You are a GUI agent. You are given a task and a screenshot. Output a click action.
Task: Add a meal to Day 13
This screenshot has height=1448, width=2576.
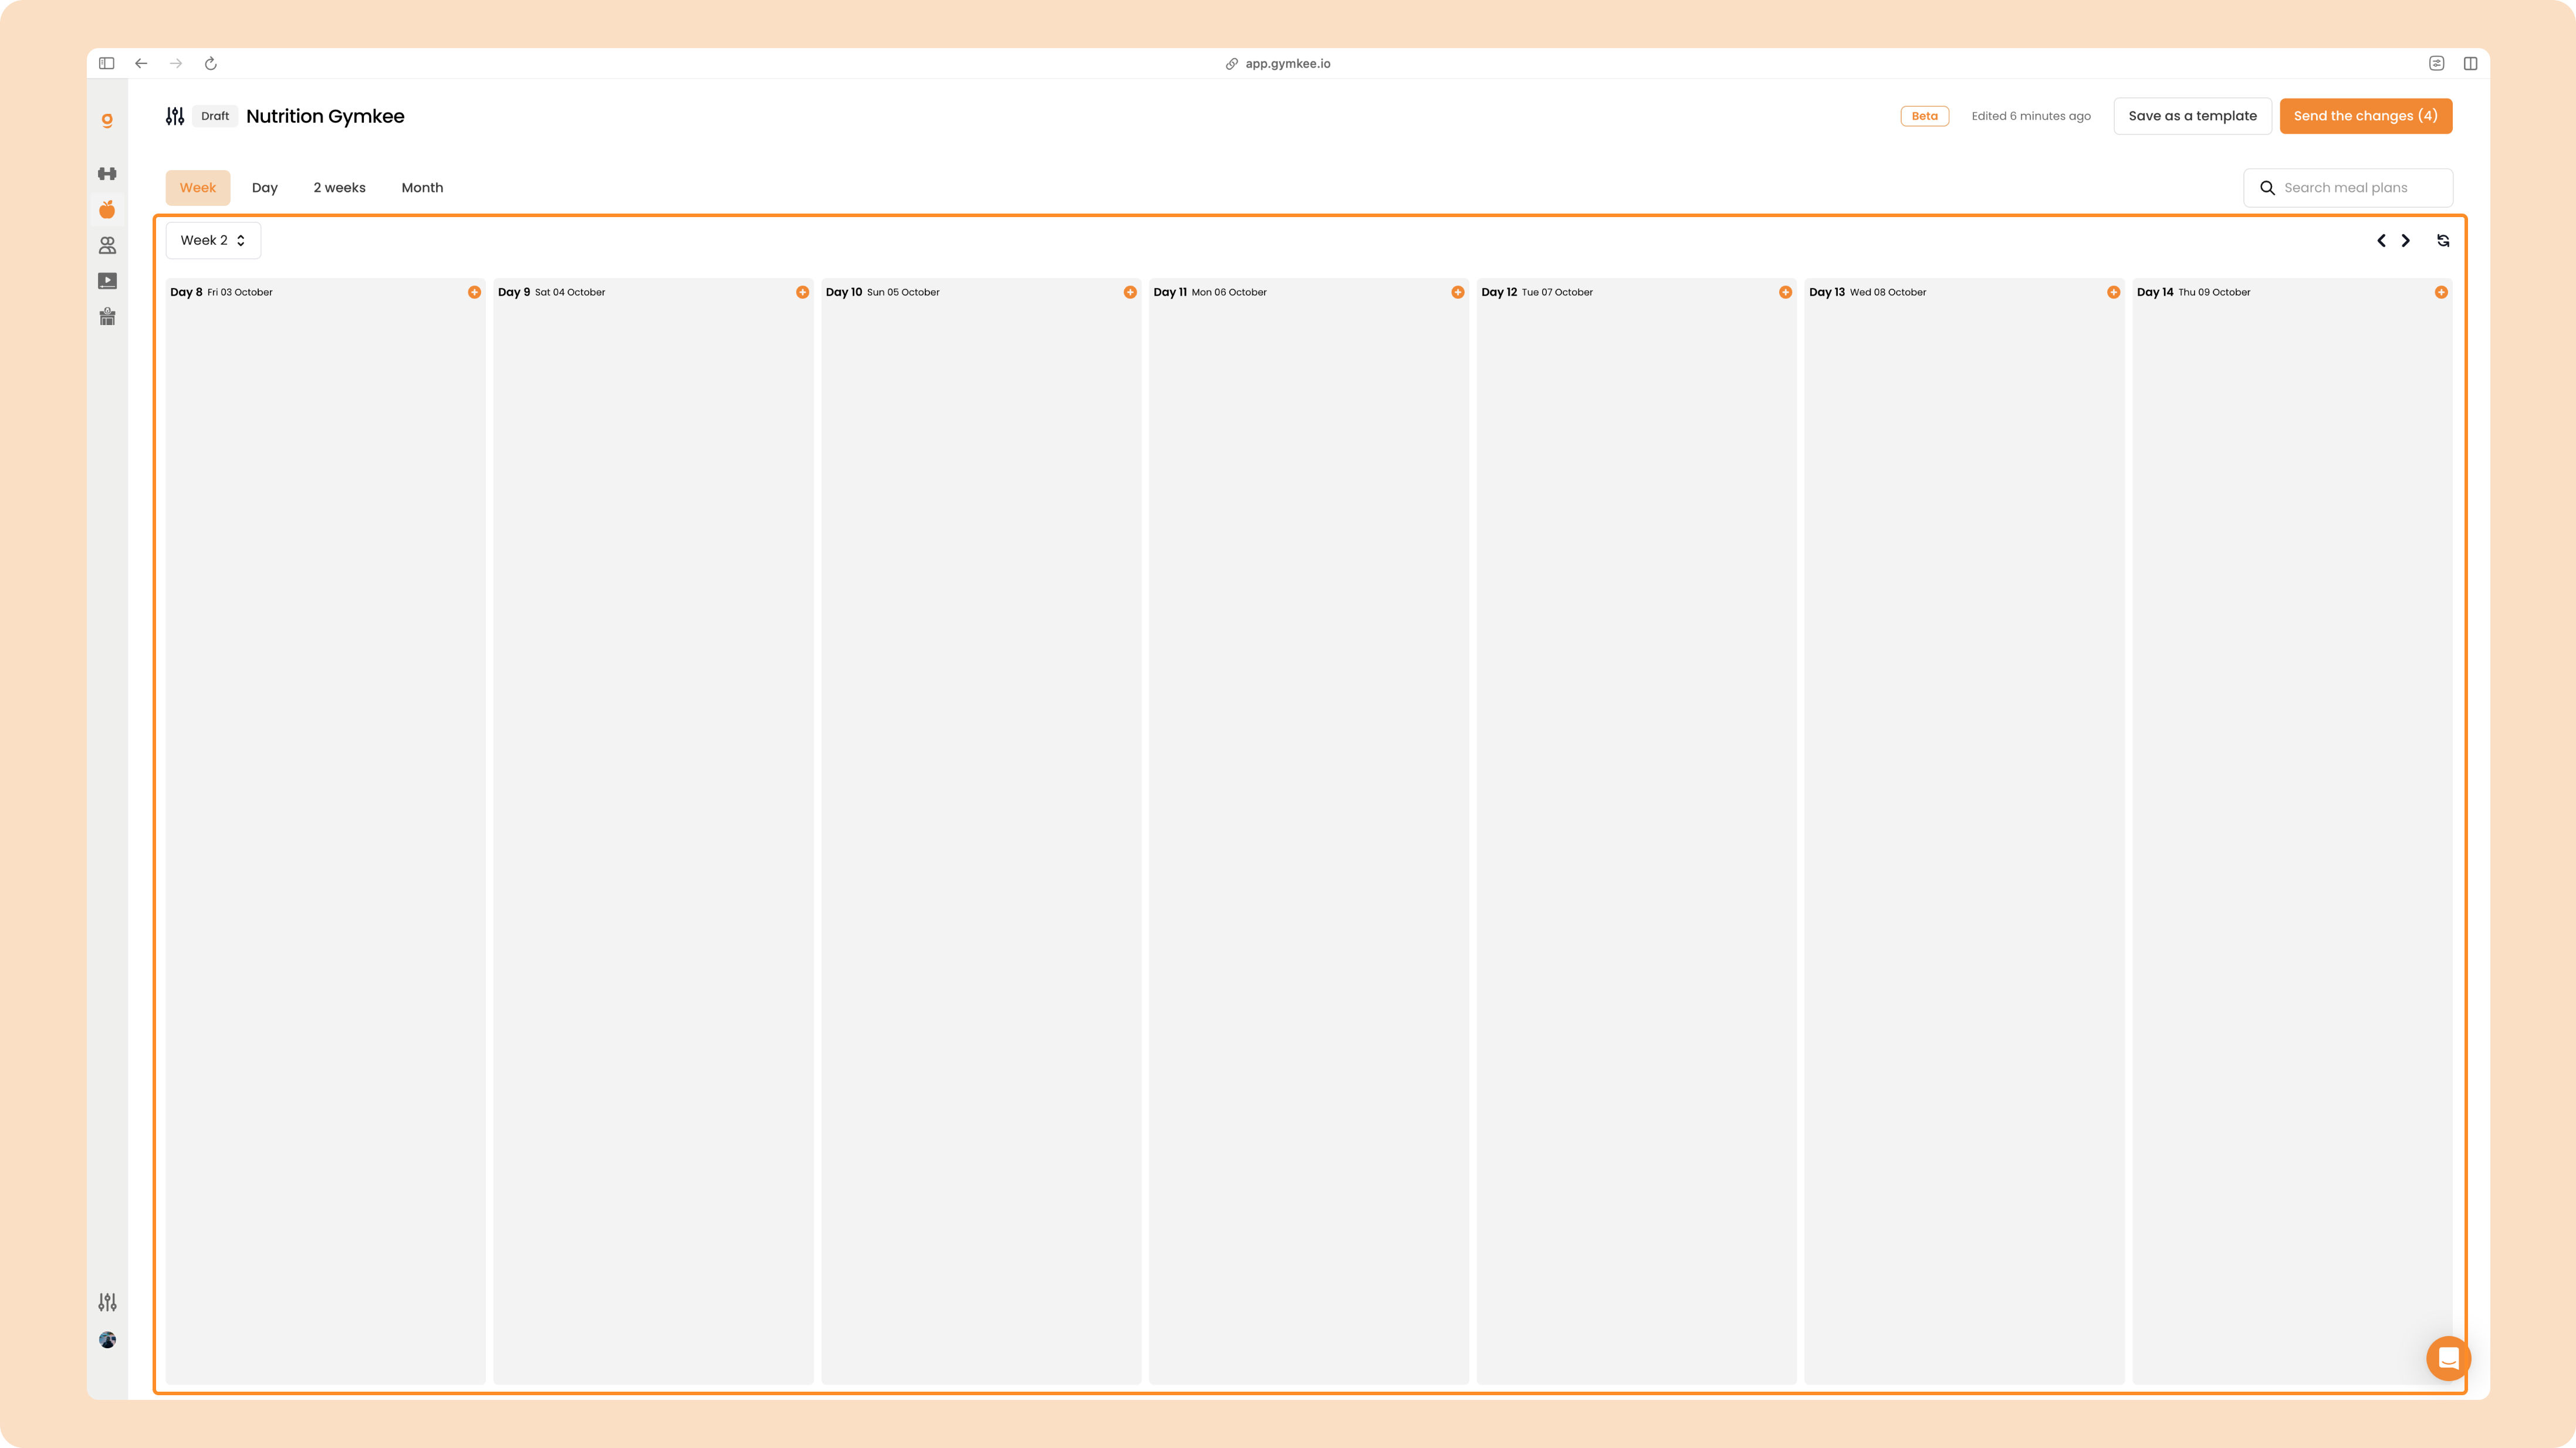click(2113, 292)
